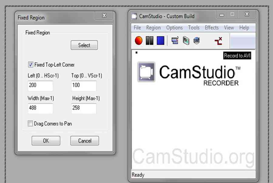Start recording with the red Record button
Viewport: 273px width, 183px height.
point(139,41)
